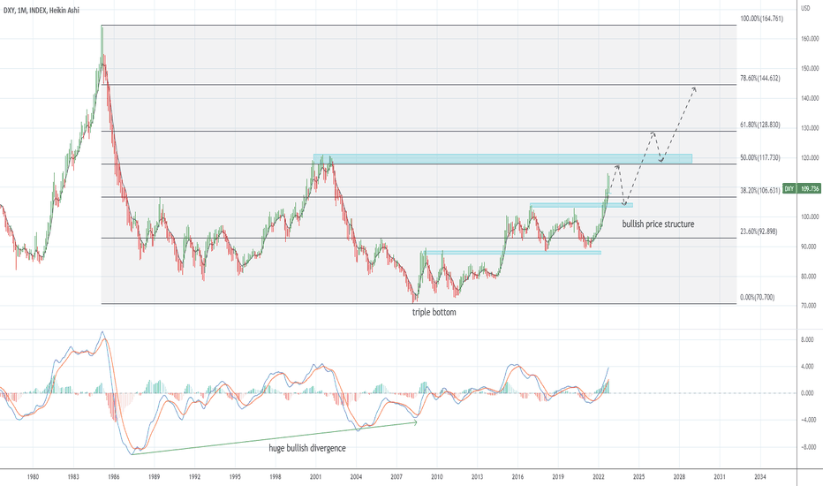Click the 1992 date on time axis

[194, 477]
